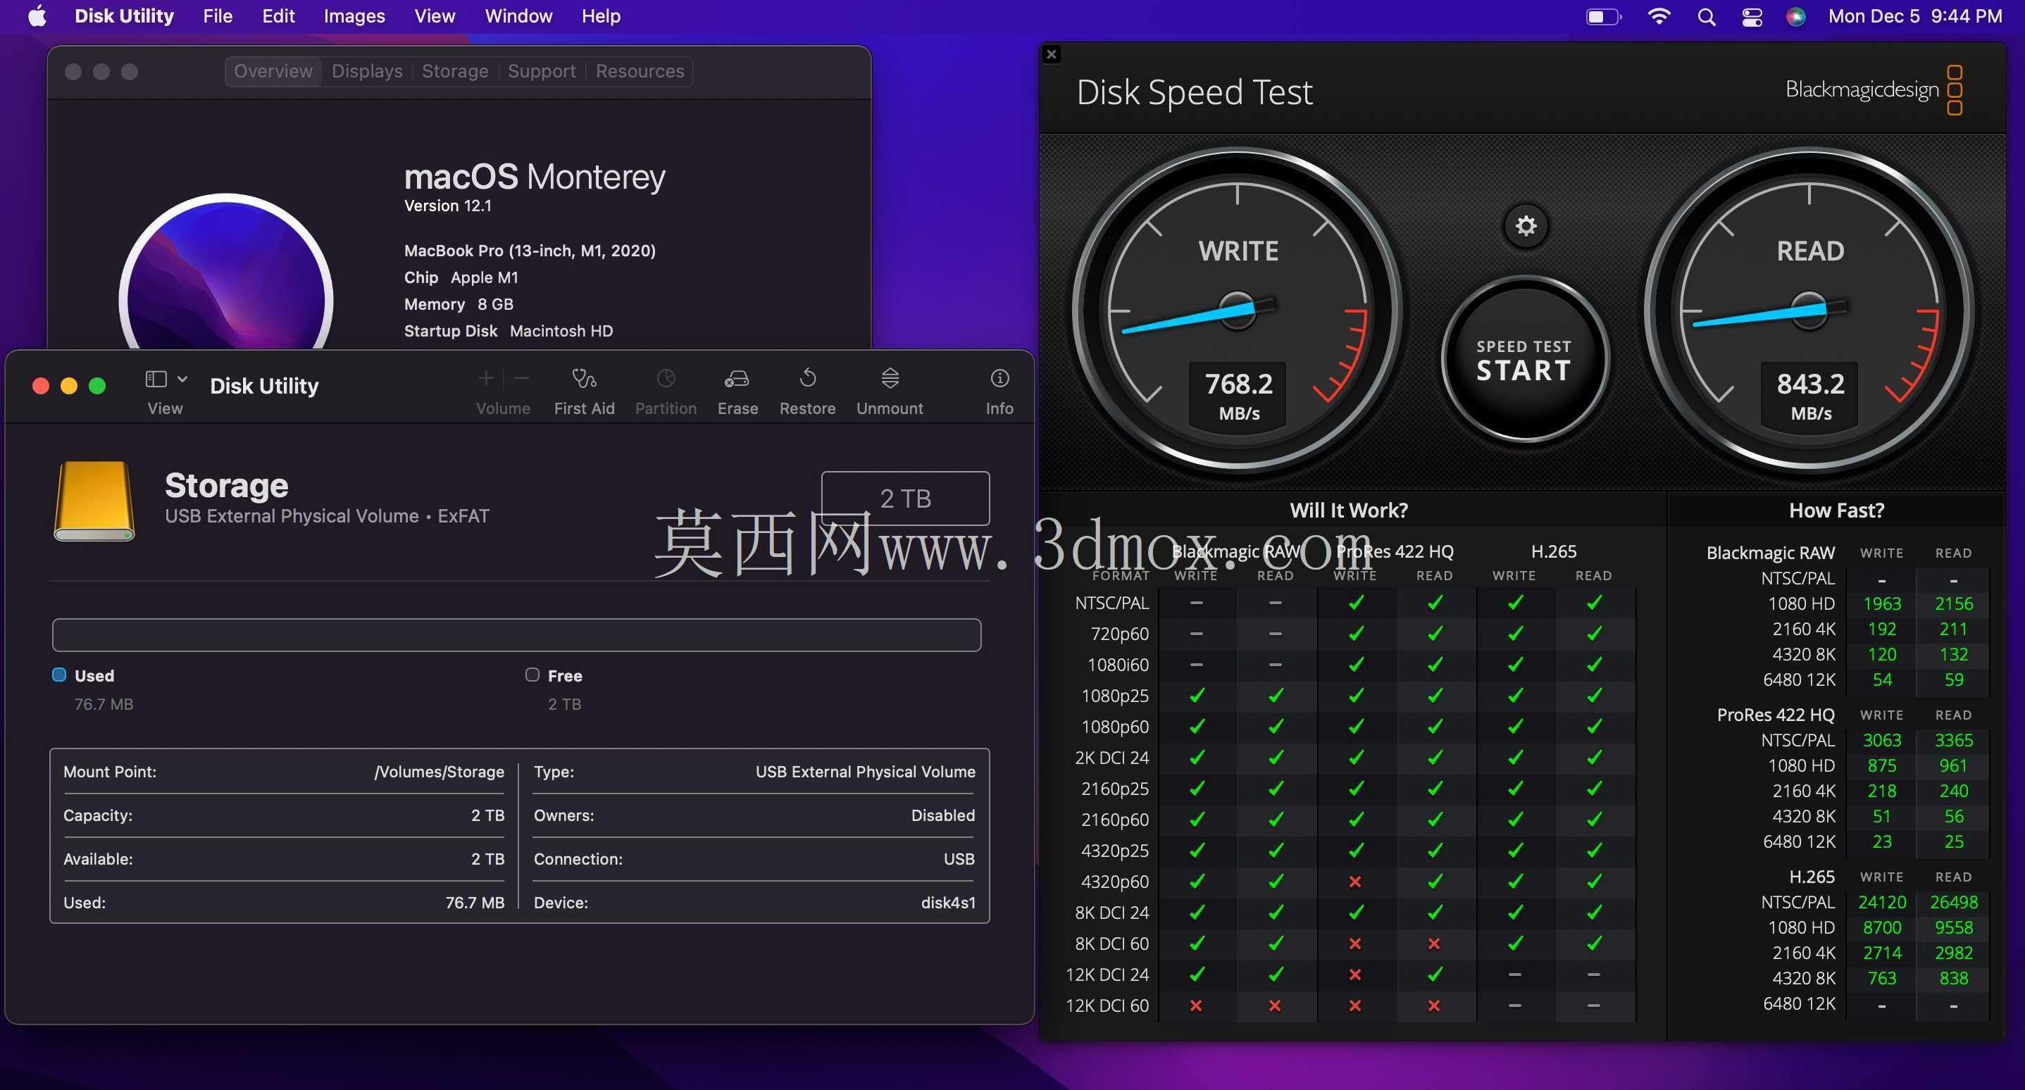2025x1090 pixels.
Task: Open Disk Speed Test settings gear
Action: pos(1526,226)
